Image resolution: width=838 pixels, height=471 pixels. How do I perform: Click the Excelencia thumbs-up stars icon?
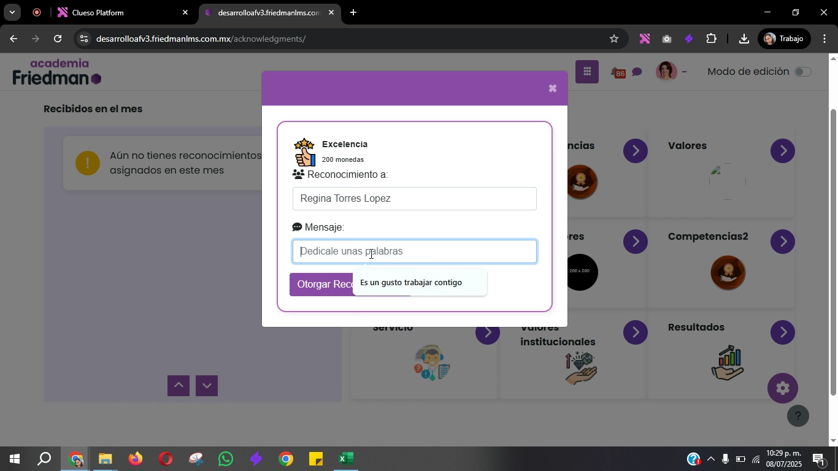[x=304, y=152]
